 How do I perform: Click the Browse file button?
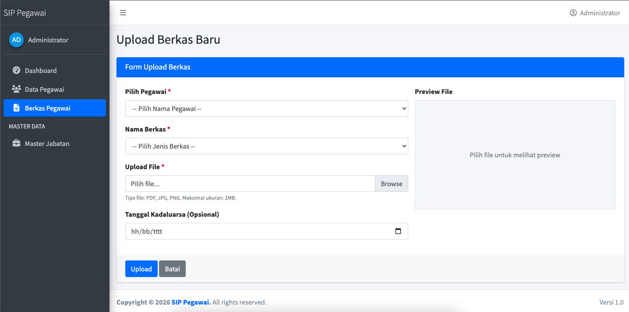pyautogui.click(x=391, y=184)
